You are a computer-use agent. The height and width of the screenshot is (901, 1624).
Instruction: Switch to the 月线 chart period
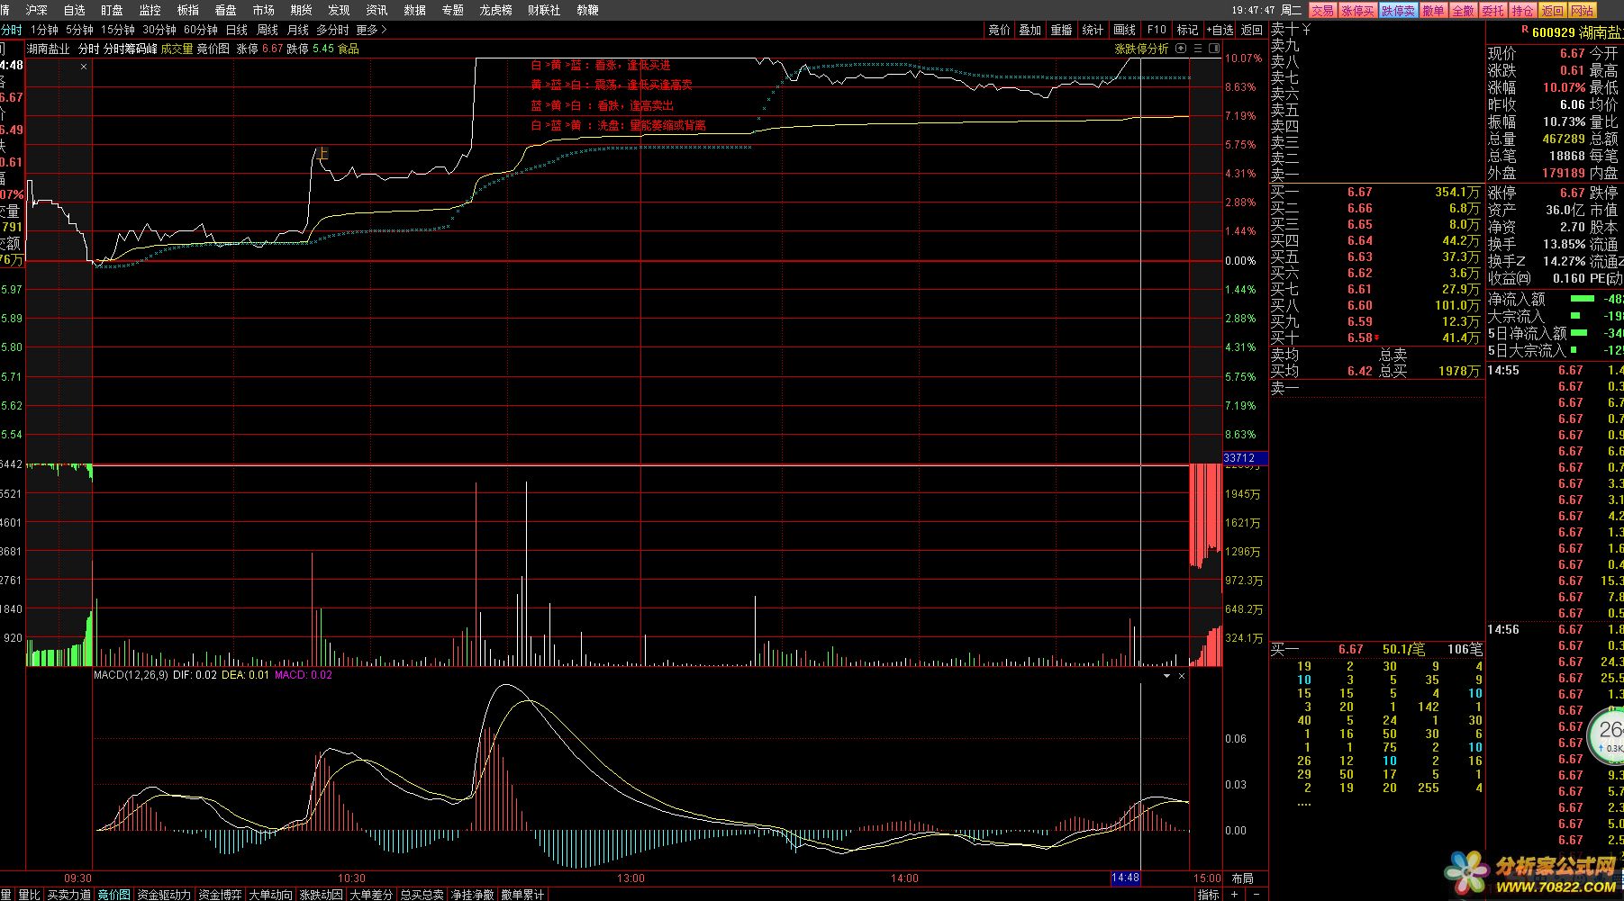298,30
